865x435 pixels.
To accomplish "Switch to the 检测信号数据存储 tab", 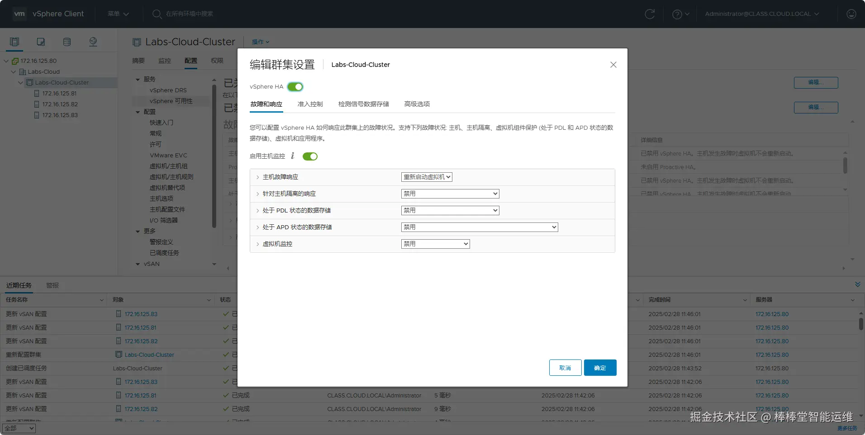I will (x=364, y=104).
